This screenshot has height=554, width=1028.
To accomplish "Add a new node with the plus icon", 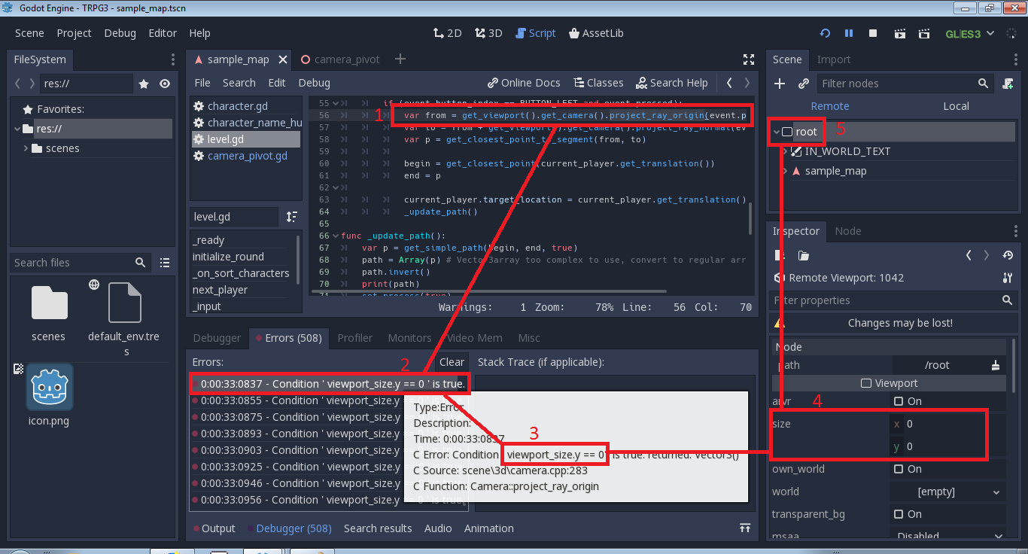I will coord(780,84).
